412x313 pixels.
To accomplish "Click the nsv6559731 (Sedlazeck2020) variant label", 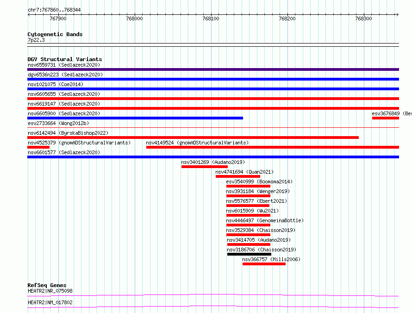I will [64, 65].
